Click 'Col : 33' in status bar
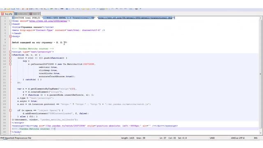 pos(172,138)
